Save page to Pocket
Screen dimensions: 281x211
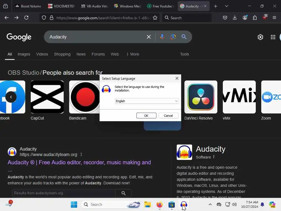coord(225,18)
